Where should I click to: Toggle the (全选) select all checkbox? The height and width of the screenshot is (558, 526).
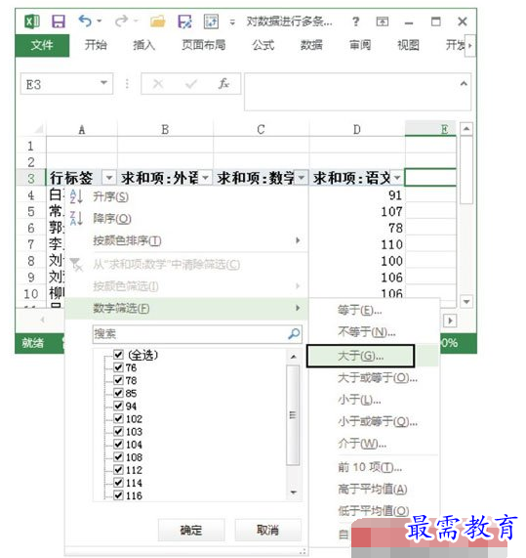[118, 355]
